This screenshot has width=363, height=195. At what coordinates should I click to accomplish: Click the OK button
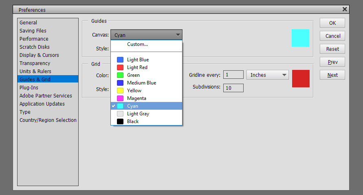[332, 23]
